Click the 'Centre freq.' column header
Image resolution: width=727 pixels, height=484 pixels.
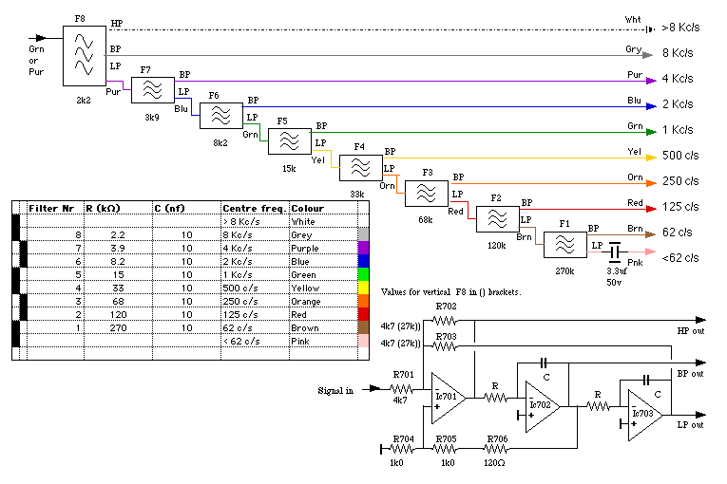[x=246, y=208]
